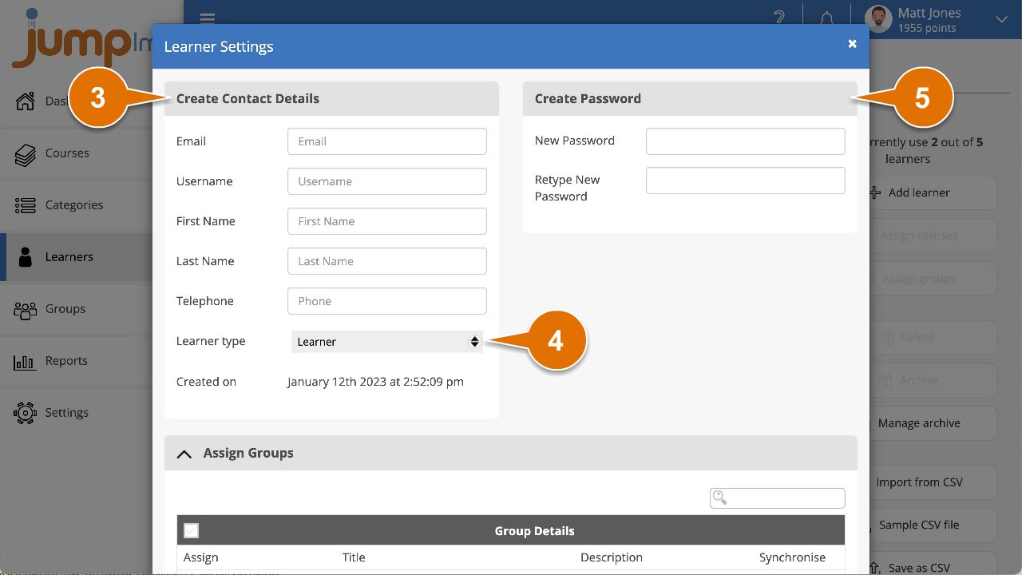Screen dimensions: 1022x575
Task: Open the help question mark icon
Action: tap(779, 18)
